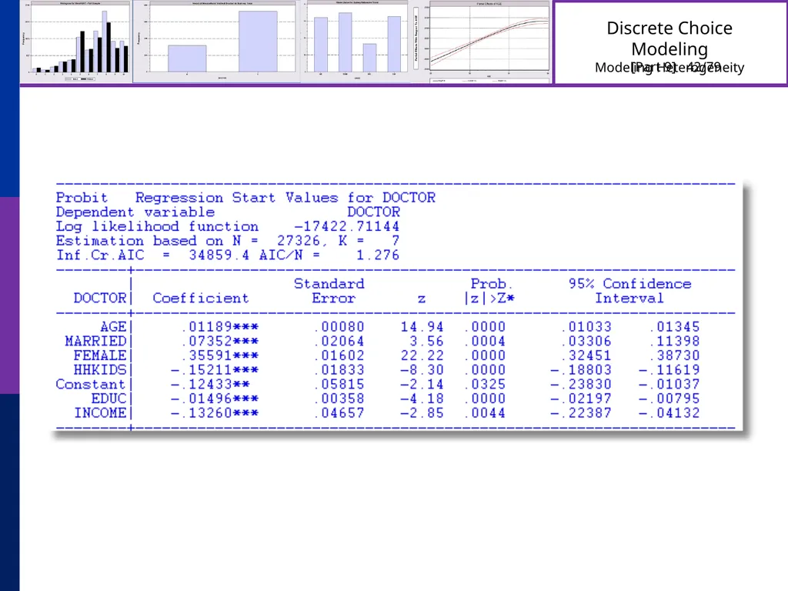Click the z value -8.30

pos(422,370)
